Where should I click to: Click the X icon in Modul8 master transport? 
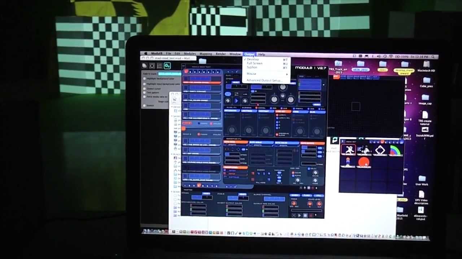tap(294, 215)
